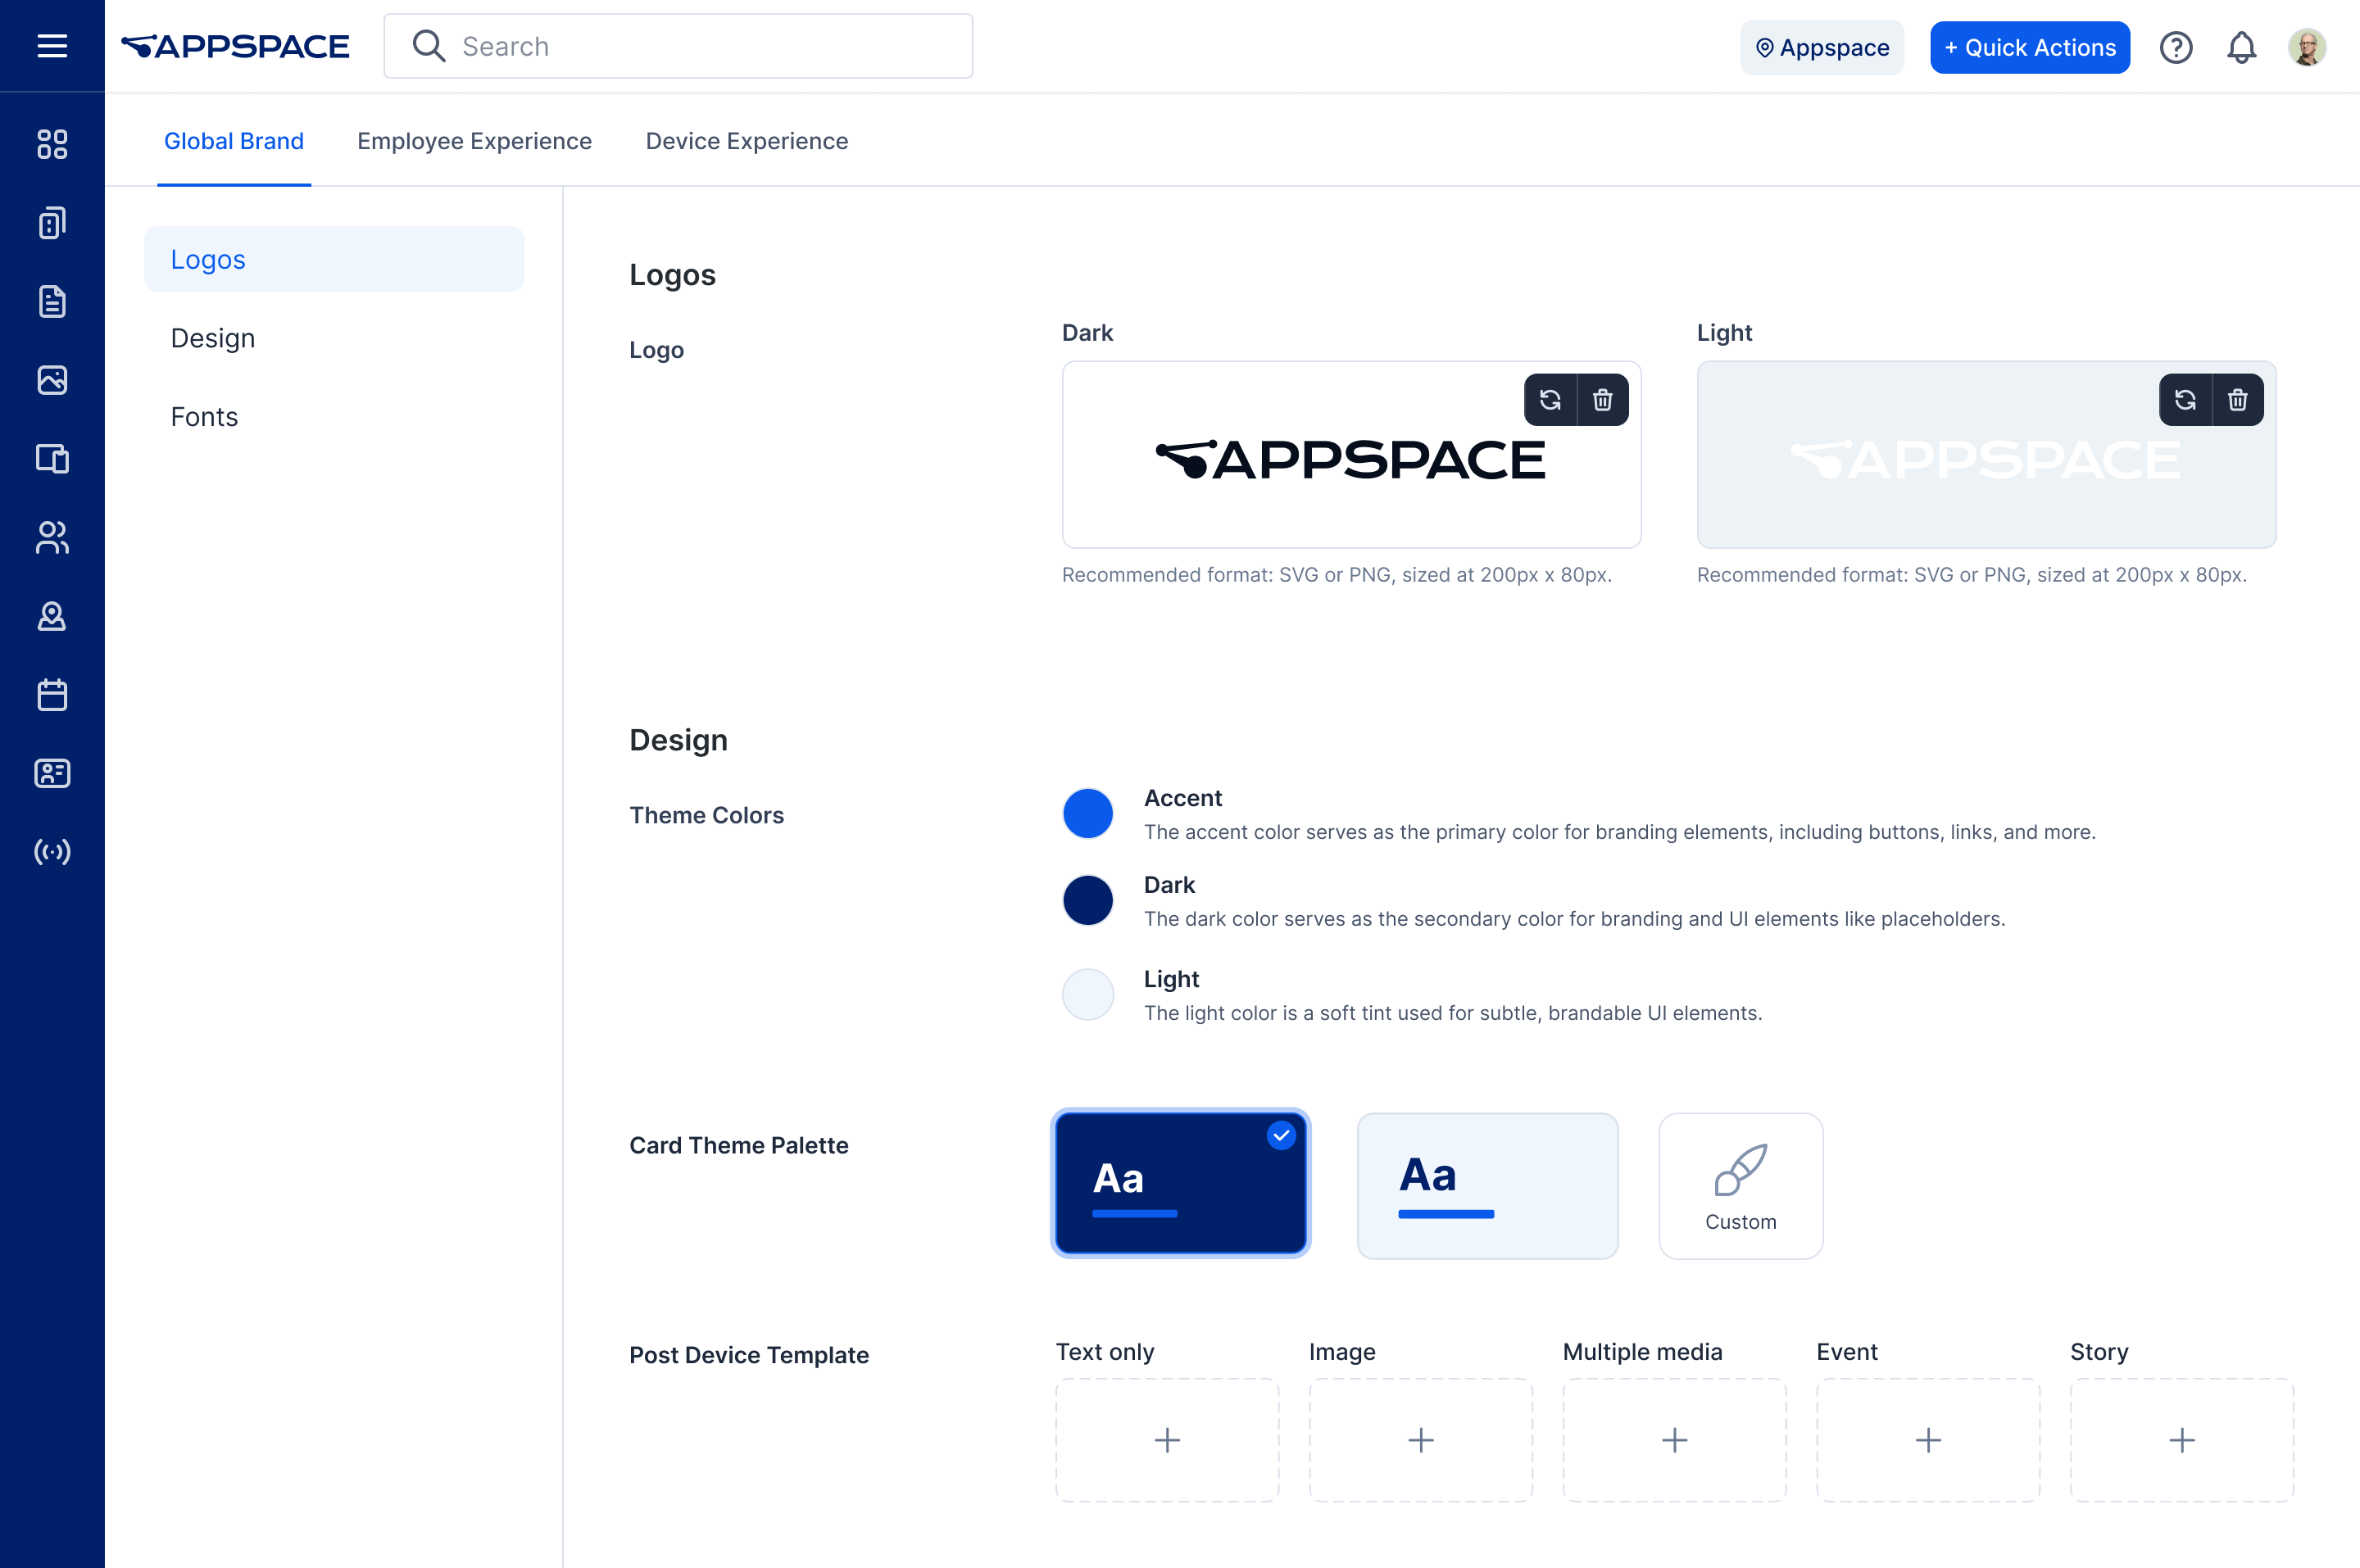Switch to the Employee Experience tab
Viewport: 2360px width, 1568px height.
click(x=474, y=141)
